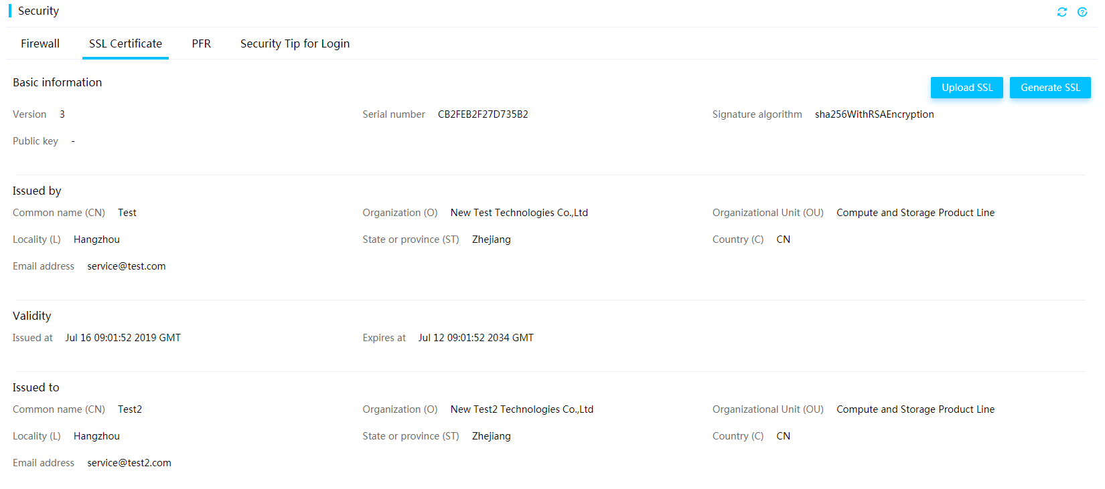Click the subject email service@test2.com
This screenshot has height=489, width=1105.
tap(129, 463)
